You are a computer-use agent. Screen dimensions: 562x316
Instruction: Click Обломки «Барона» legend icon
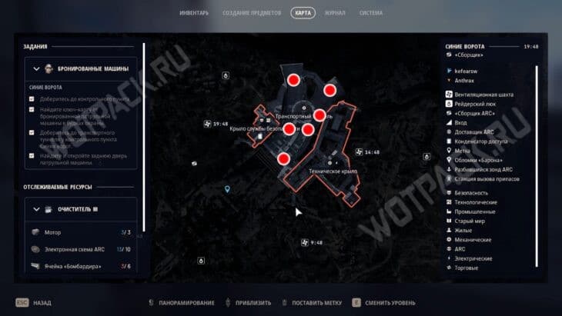(449, 160)
